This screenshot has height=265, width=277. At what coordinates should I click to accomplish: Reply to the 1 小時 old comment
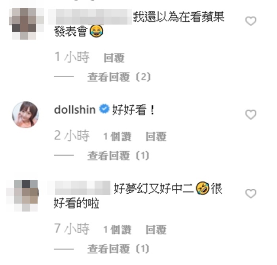(x=114, y=58)
